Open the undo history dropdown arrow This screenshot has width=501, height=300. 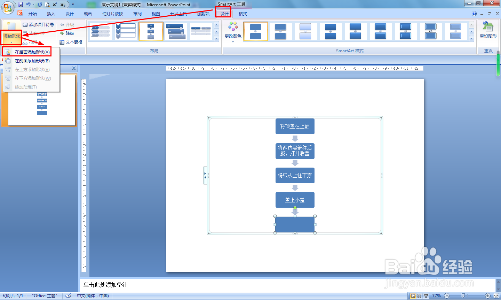point(33,5)
